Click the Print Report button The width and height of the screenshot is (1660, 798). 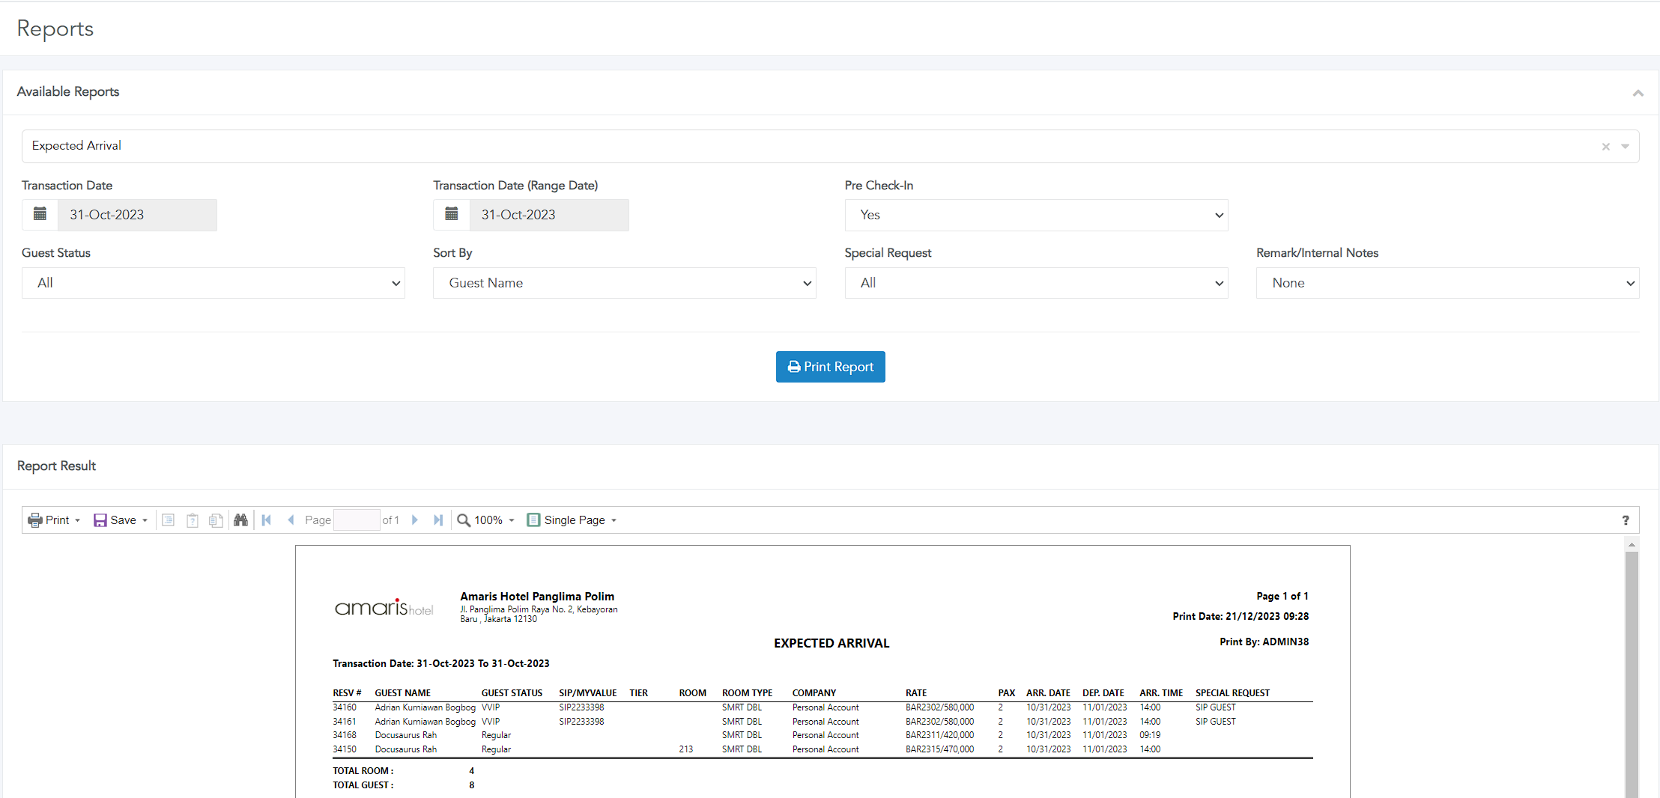click(x=831, y=367)
